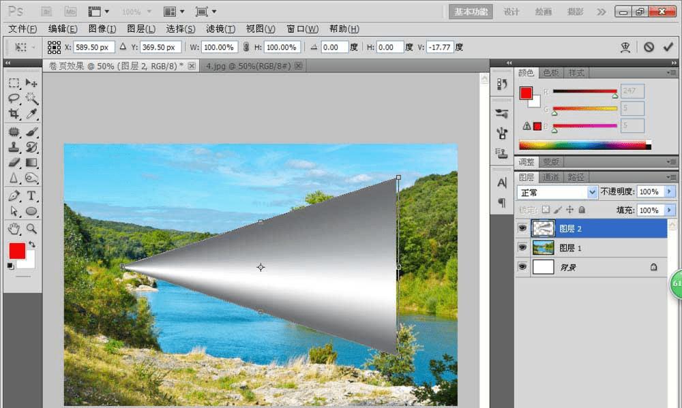Open the fill 填充 slider arrow
This screenshot has width=682, height=408.
670,210
